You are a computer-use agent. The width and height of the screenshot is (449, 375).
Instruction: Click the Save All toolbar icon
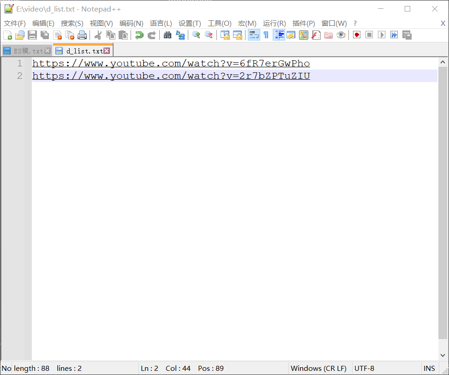[45, 35]
